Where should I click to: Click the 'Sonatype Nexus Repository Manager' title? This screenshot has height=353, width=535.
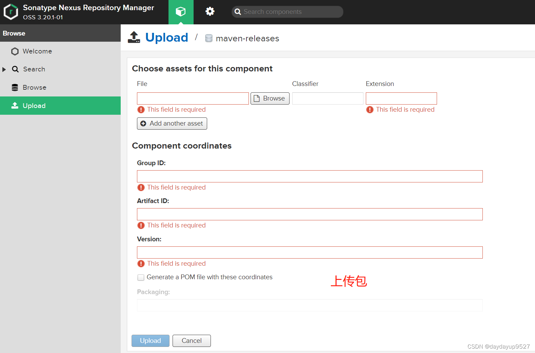point(88,8)
